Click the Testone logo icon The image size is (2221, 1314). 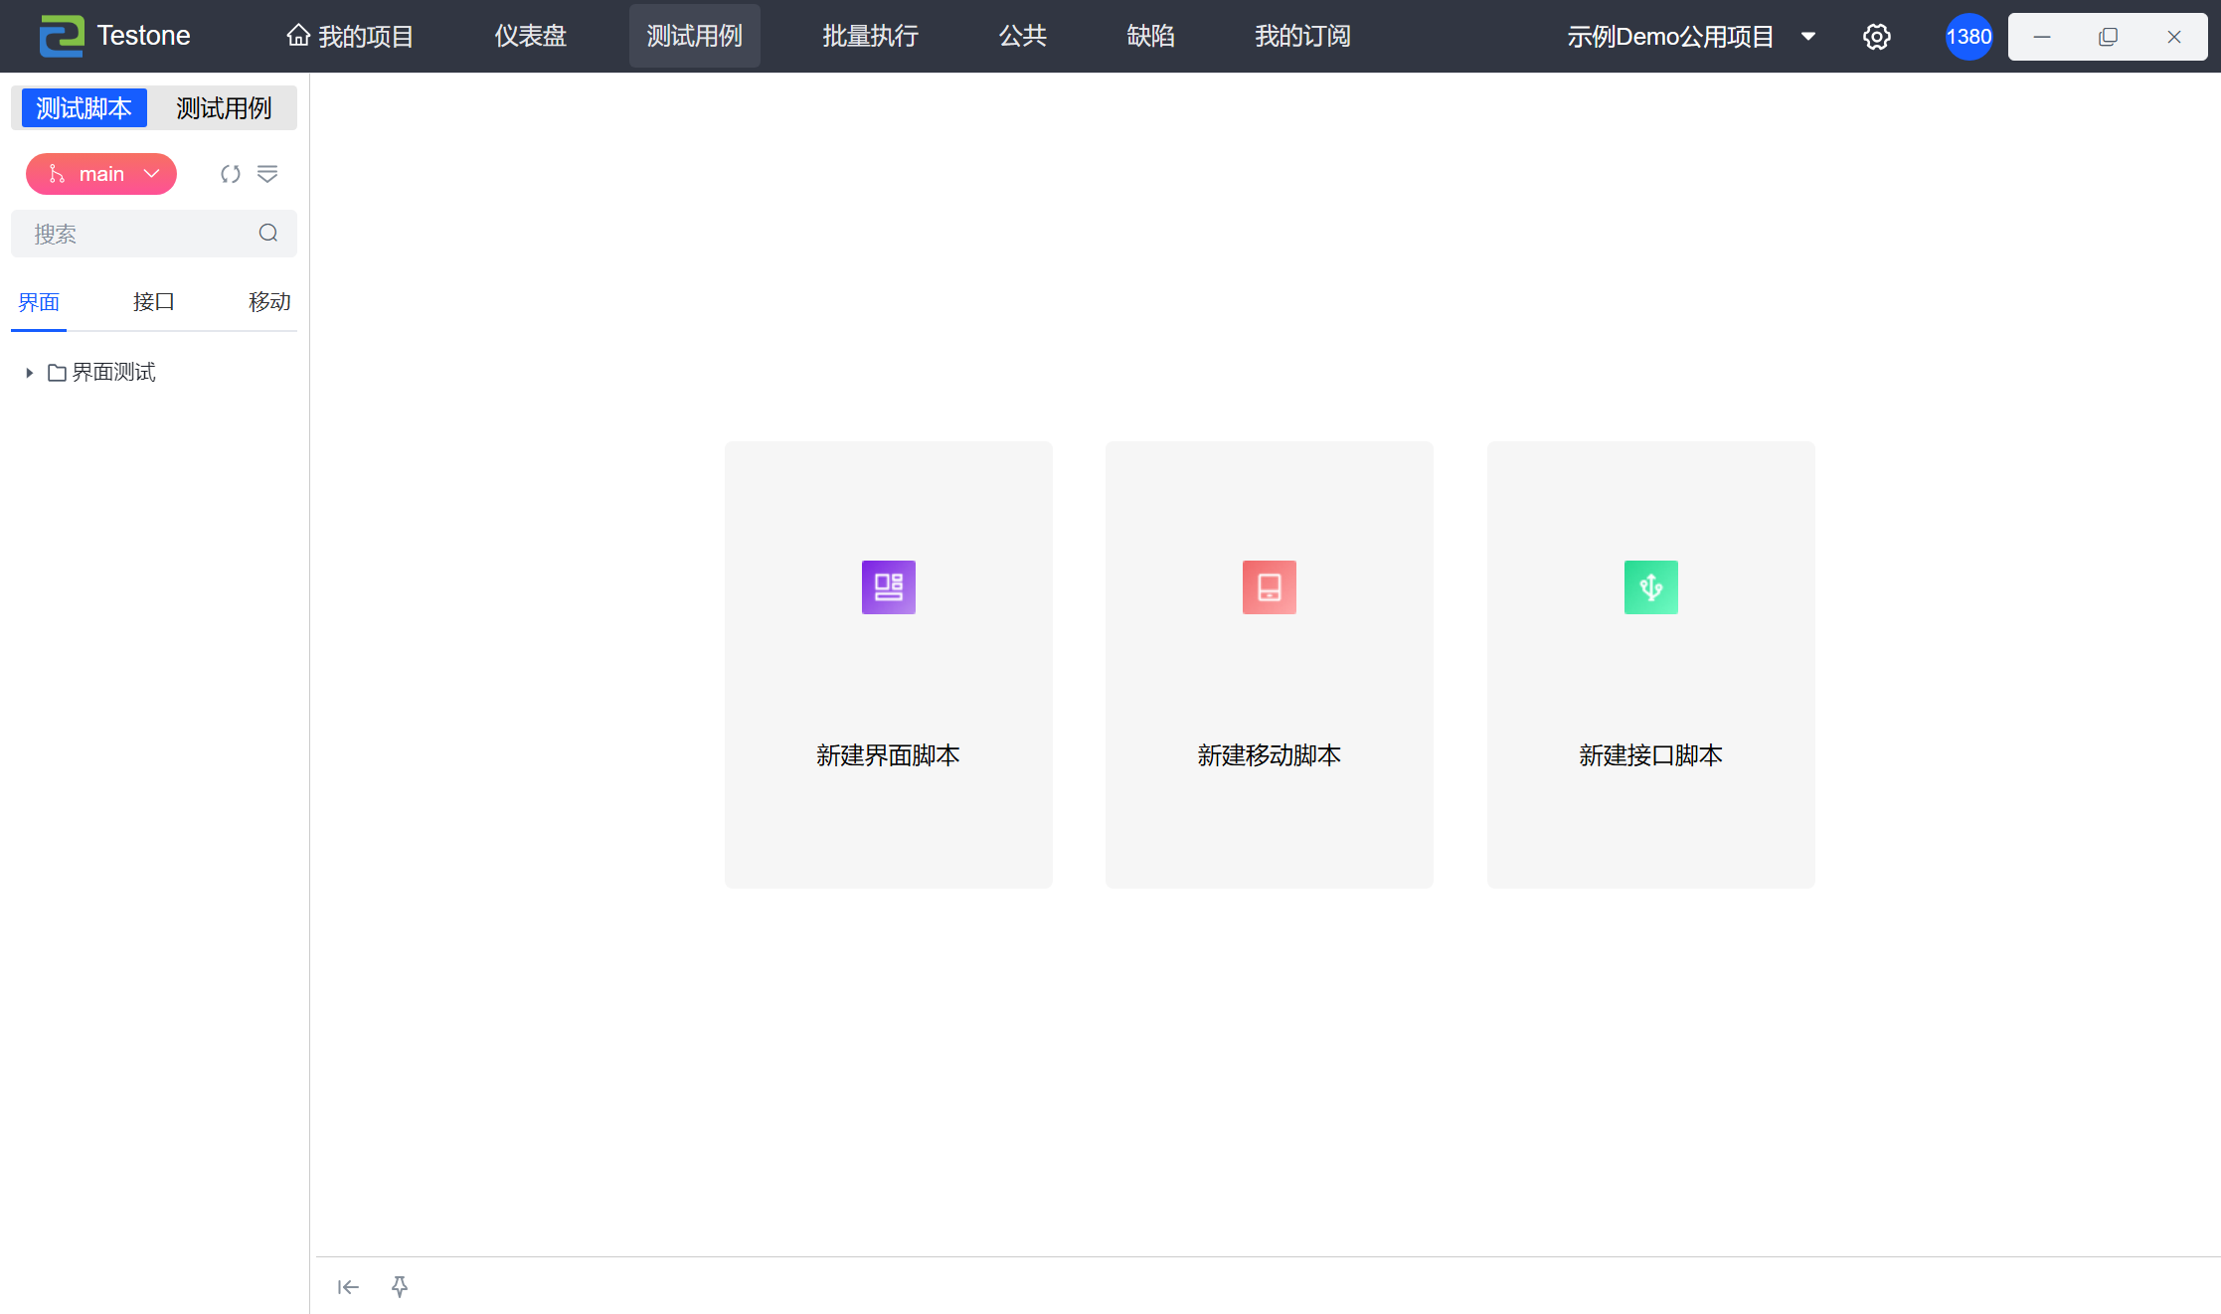point(62,37)
